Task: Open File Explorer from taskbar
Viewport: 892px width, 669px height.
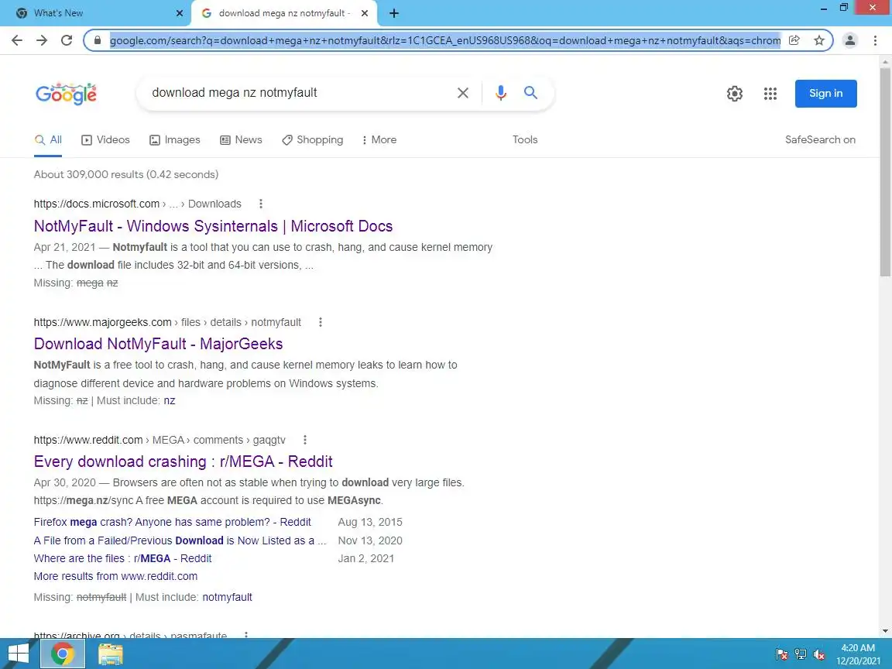Action: coord(111,654)
